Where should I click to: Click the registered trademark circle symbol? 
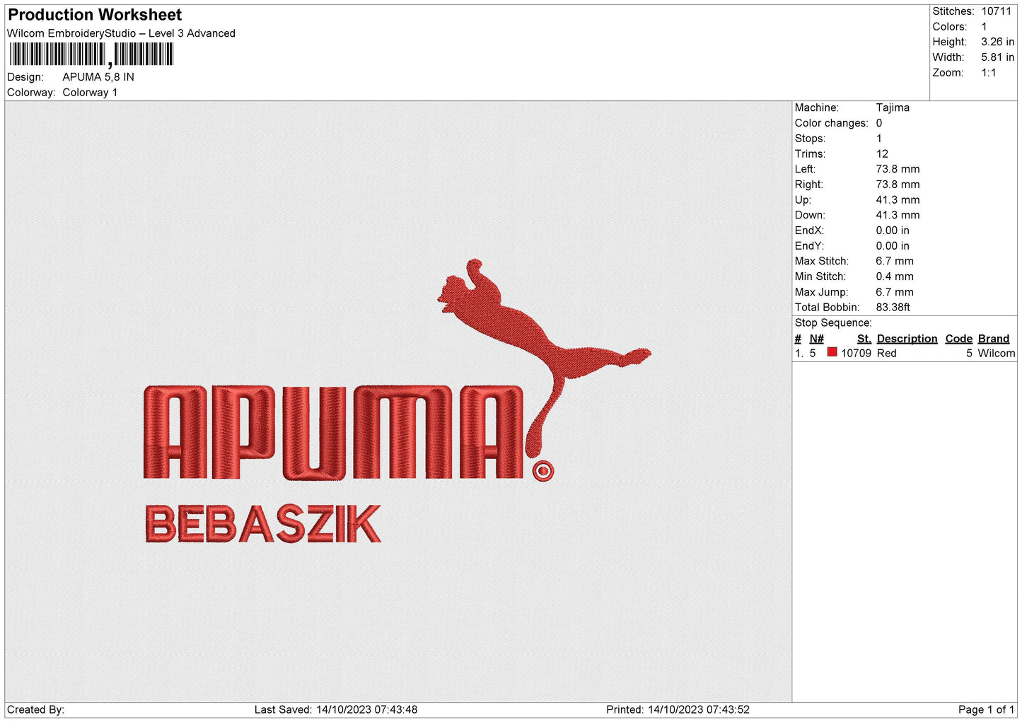coord(542,471)
